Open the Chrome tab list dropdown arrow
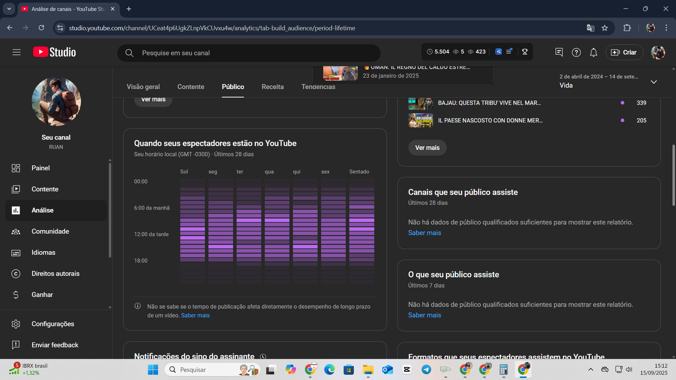This screenshot has height=380, width=676. click(9, 9)
